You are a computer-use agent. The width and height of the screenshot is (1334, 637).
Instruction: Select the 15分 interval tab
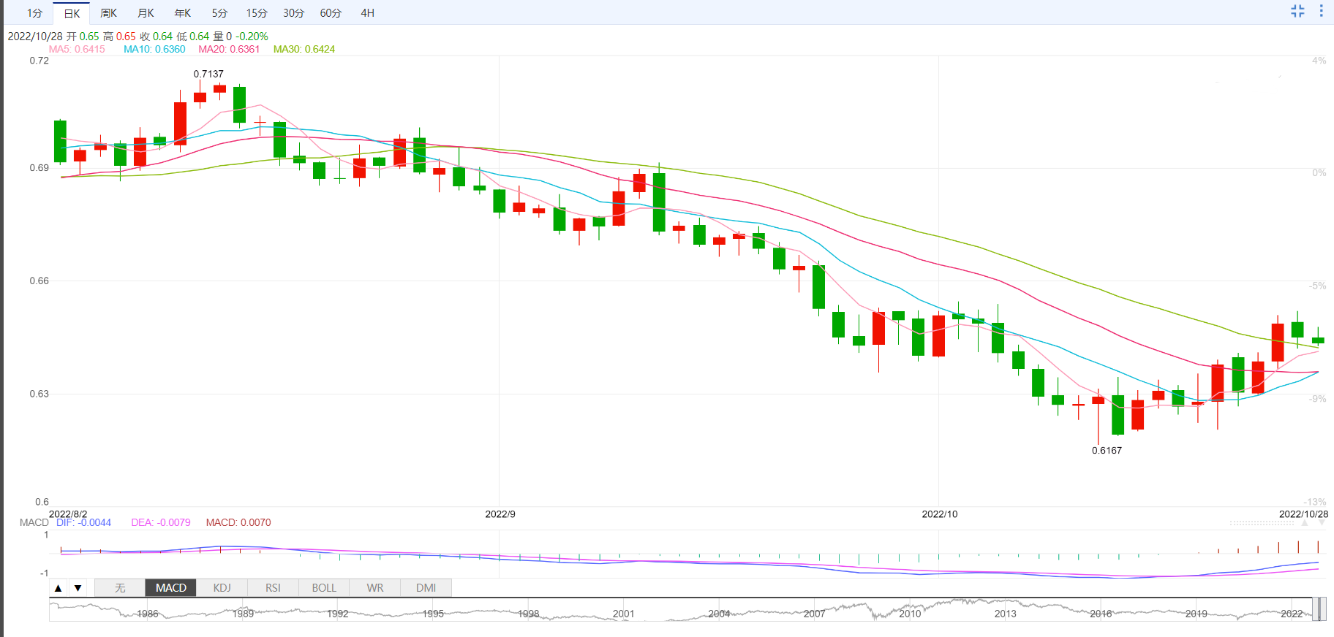(257, 13)
